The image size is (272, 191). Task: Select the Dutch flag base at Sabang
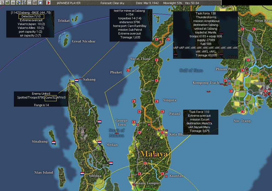pos(77,80)
